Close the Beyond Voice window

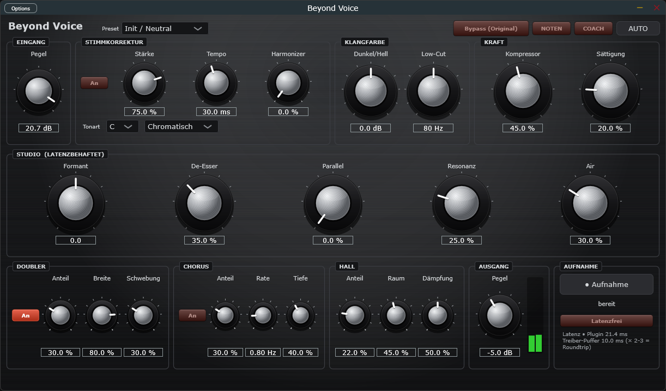(656, 8)
